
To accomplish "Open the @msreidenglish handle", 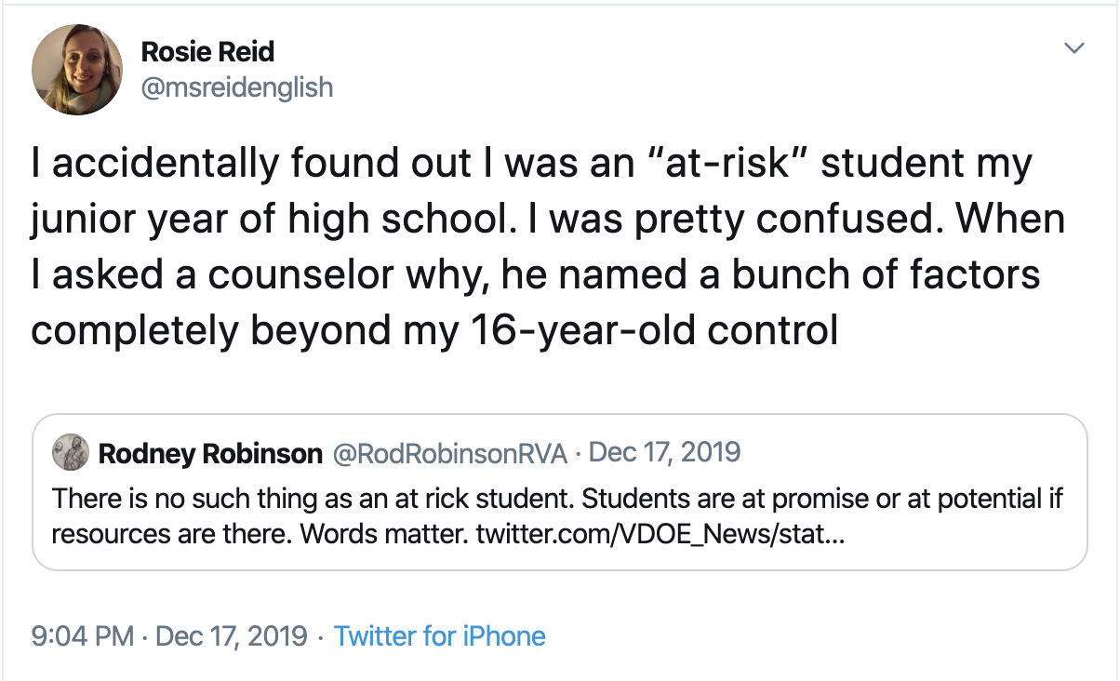I will [x=236, y=87].
